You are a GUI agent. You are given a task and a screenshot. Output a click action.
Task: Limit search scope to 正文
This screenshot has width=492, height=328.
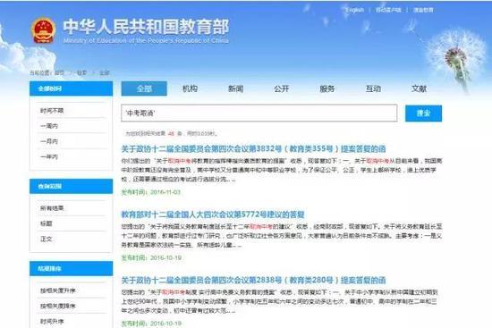47,239
